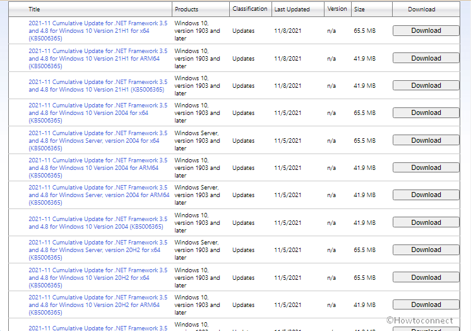This screenshot has width=471, height=331.
Task: Sort by the Products column header
Action: coord(186,9)
